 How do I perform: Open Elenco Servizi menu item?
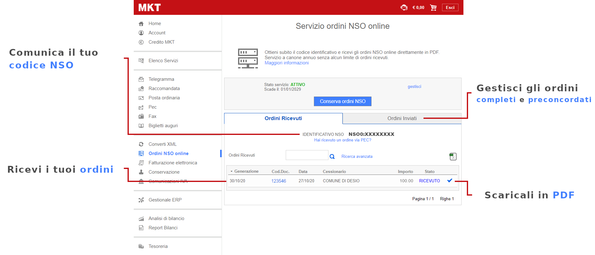point(163,61)
